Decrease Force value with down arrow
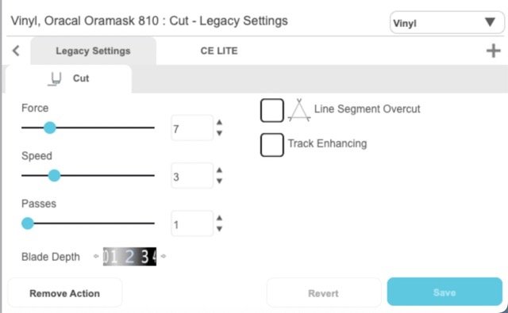 click(219, 133)
